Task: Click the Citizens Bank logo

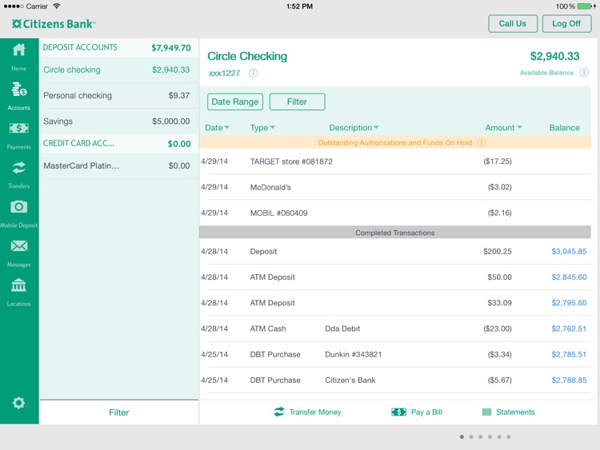Action: coord(54,24)
